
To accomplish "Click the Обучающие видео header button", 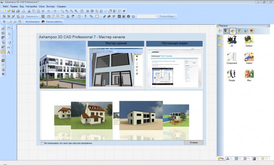I will coord(174,44).
